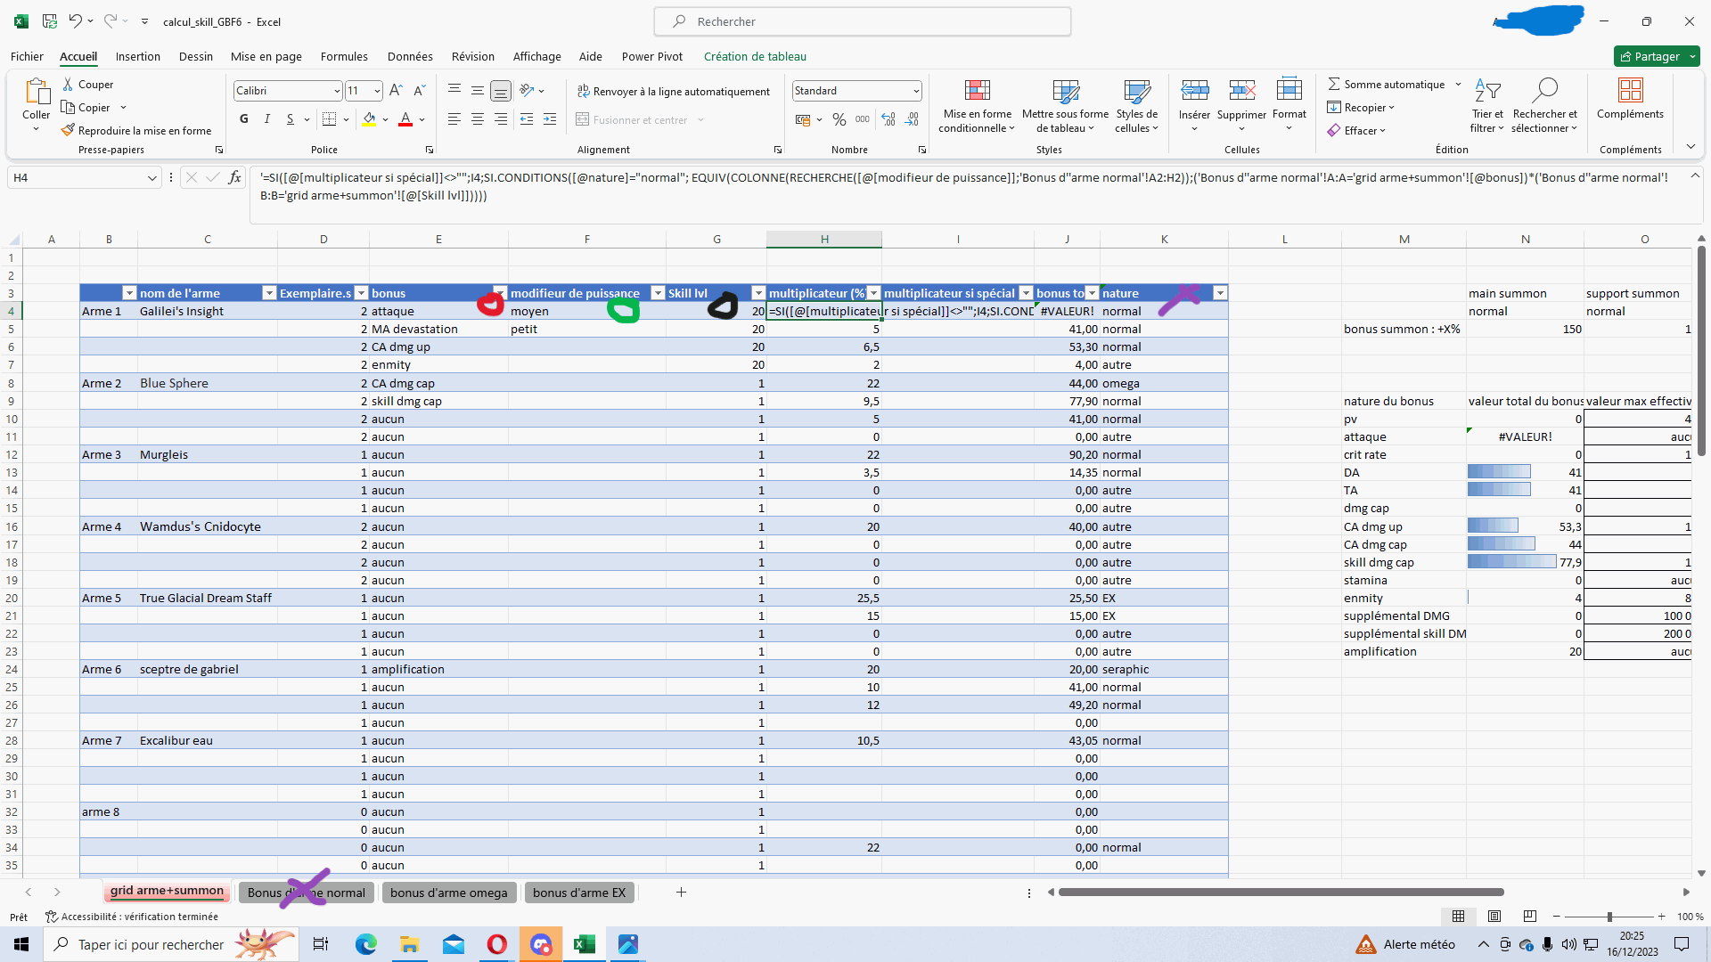This screenshot has width=1711, height=962.
Task: Expand the Standard number format dropdown
Action: [916, 91]
